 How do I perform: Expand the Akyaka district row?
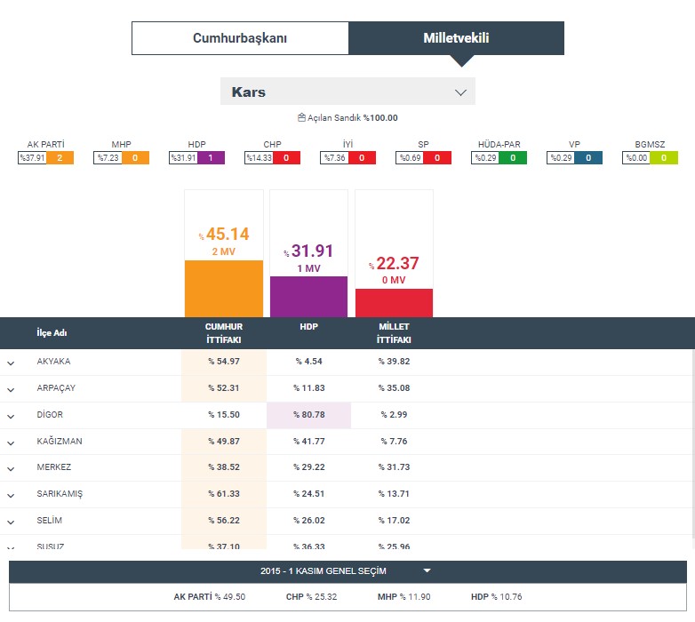coord(12,363)
